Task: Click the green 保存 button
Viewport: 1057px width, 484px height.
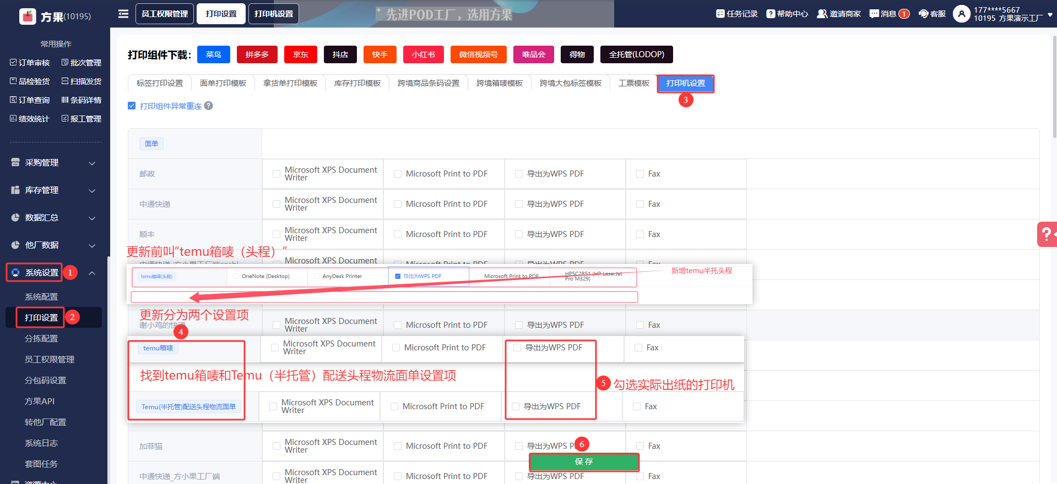Action: (x=584, y=462)
